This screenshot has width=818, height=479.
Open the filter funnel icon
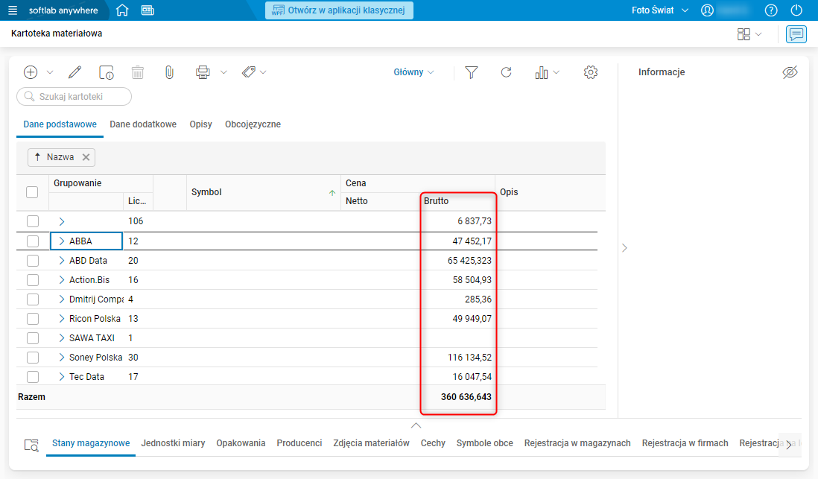point(471,72)
